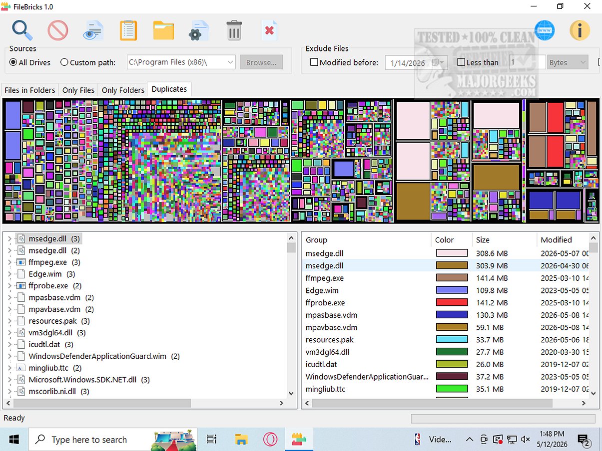Click cyan color swatch for resources.pak
Image resolution: width=602 pixels, height=451 pixels.
point(452,340)
